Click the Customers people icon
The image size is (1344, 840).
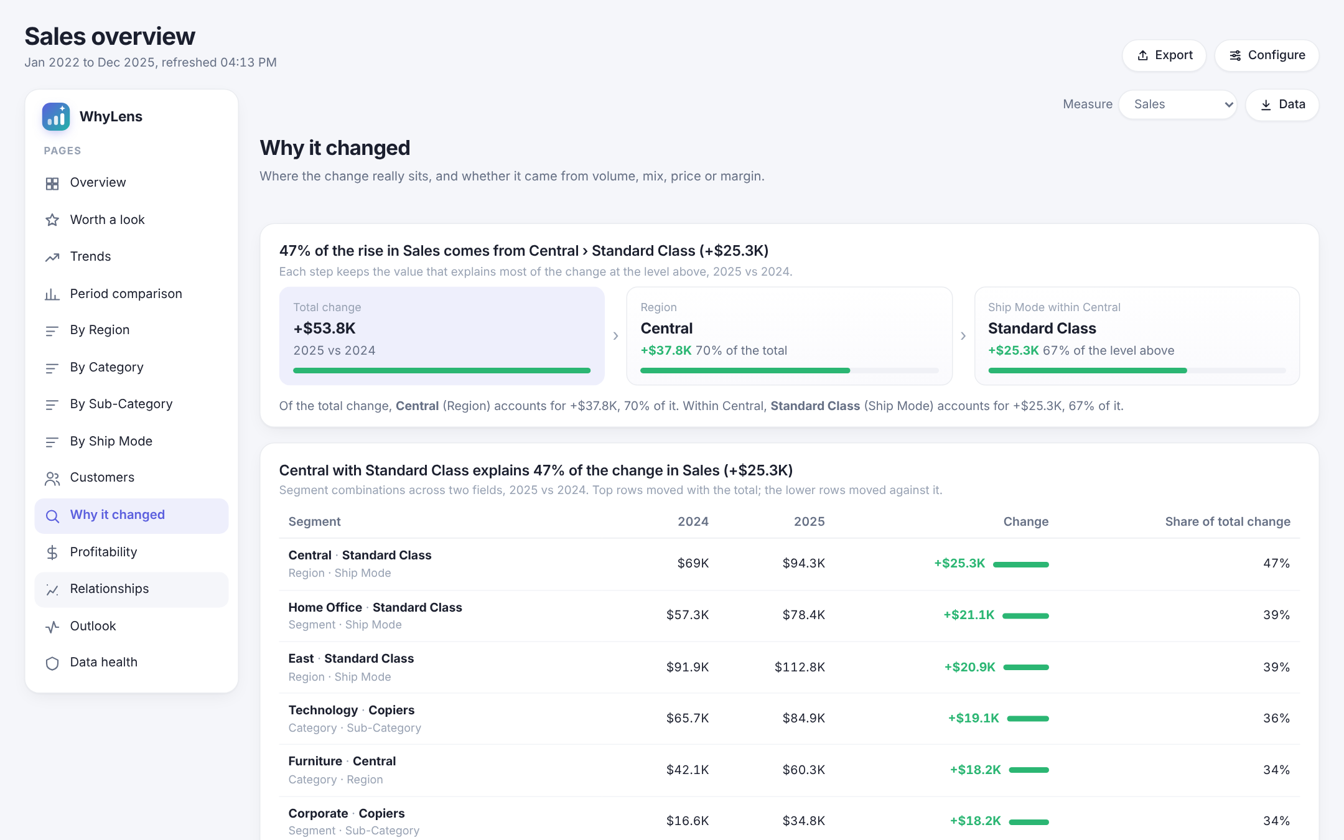(x=52, y=478)
